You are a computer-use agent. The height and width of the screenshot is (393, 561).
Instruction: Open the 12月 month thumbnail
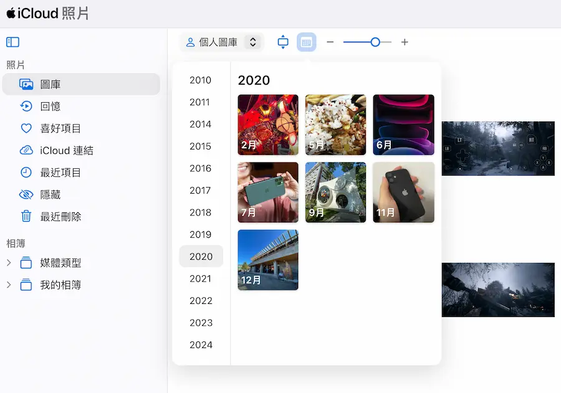[x=268, y=260]
